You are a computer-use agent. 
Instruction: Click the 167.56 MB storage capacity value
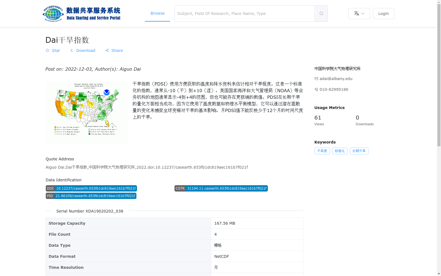pyautogui.click(x=225, y=223)
